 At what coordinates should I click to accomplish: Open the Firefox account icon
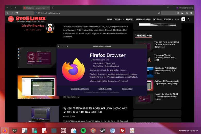[182, 13]
